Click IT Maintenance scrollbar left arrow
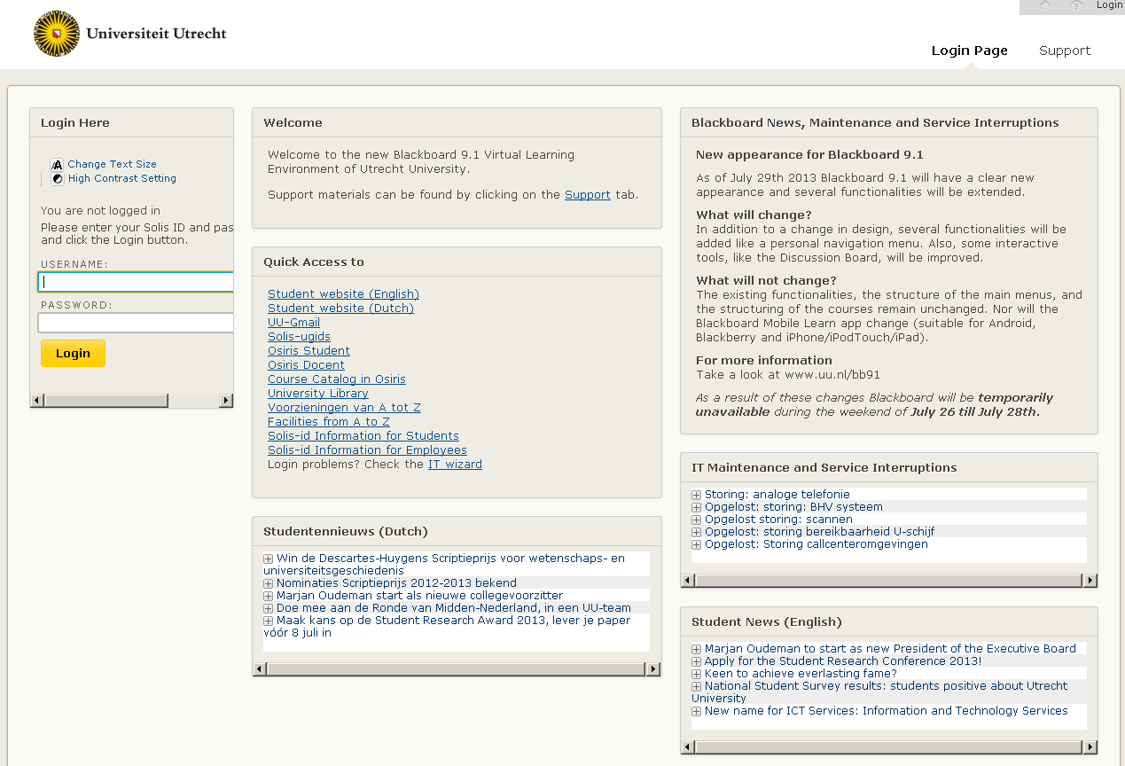The image size is (1125, 766). 688,581
